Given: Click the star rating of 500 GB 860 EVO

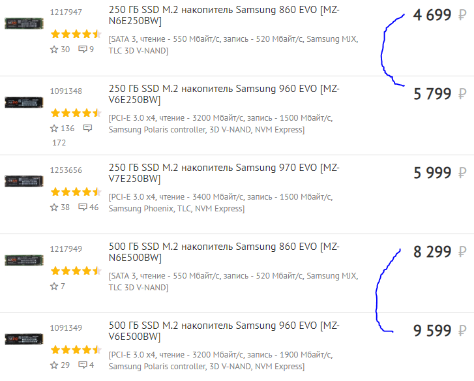Looking at the screenshot, I should (76, 271).
